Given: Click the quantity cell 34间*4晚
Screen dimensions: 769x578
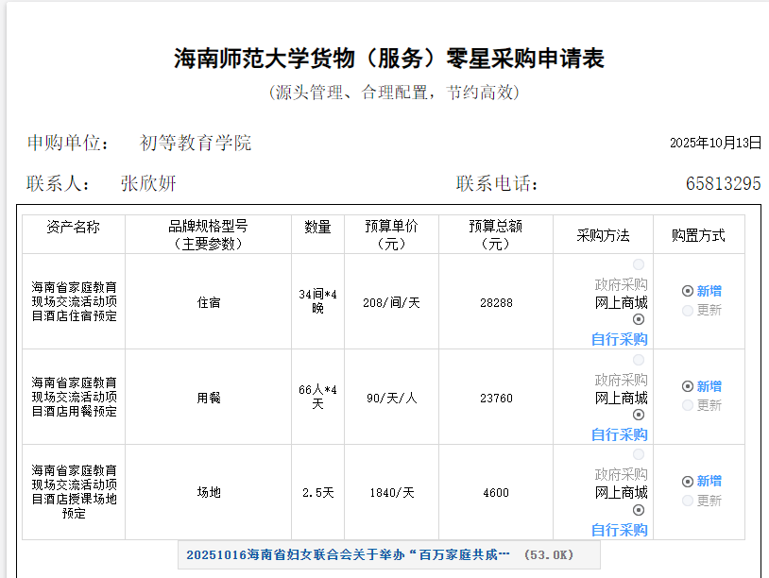Looking at the screenshot, I should 317,301.
